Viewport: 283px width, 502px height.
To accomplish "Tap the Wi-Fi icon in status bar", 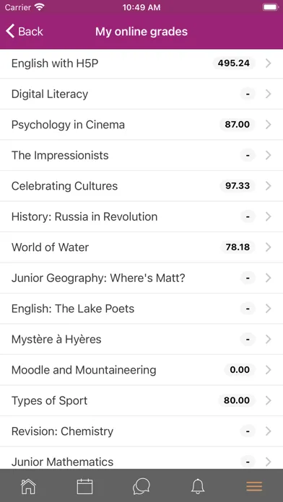I will (x=40, y=7).
